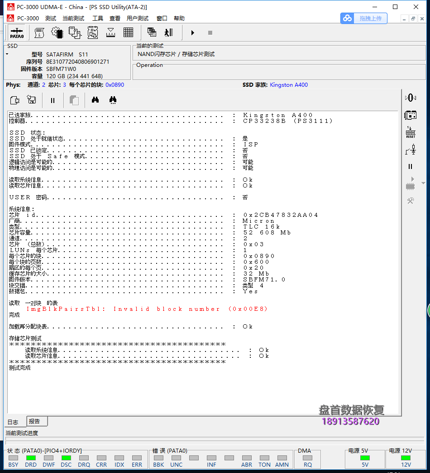Close the inner PS SSD Utility window

(422, 19)
